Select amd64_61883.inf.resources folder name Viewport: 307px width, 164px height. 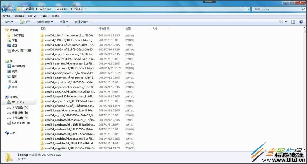click(x=70, y=45)
